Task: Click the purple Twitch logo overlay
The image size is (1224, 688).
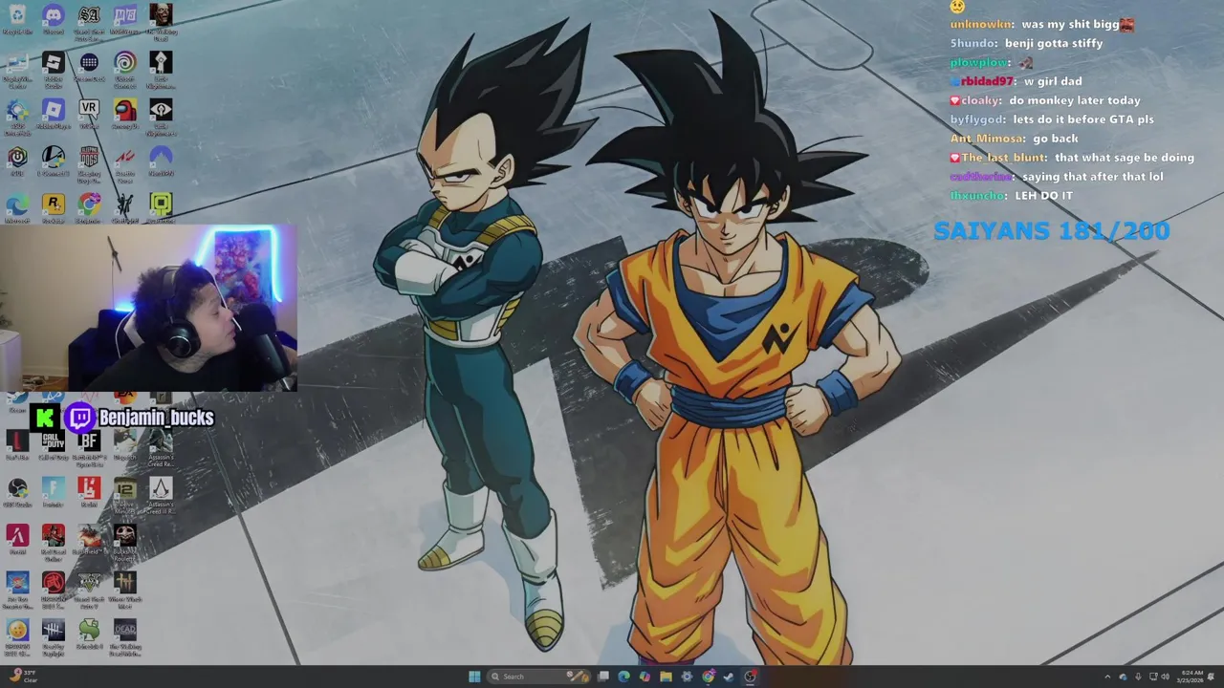Action: [79, 418]
